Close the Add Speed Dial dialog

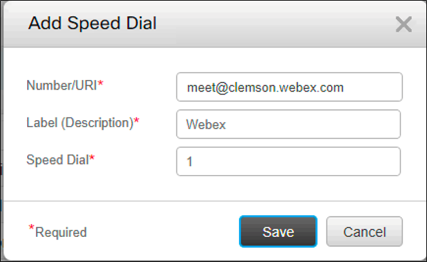click(404, 24)
